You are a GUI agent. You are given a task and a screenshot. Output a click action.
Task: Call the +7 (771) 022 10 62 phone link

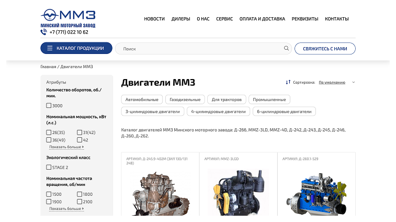coord(69,32)
